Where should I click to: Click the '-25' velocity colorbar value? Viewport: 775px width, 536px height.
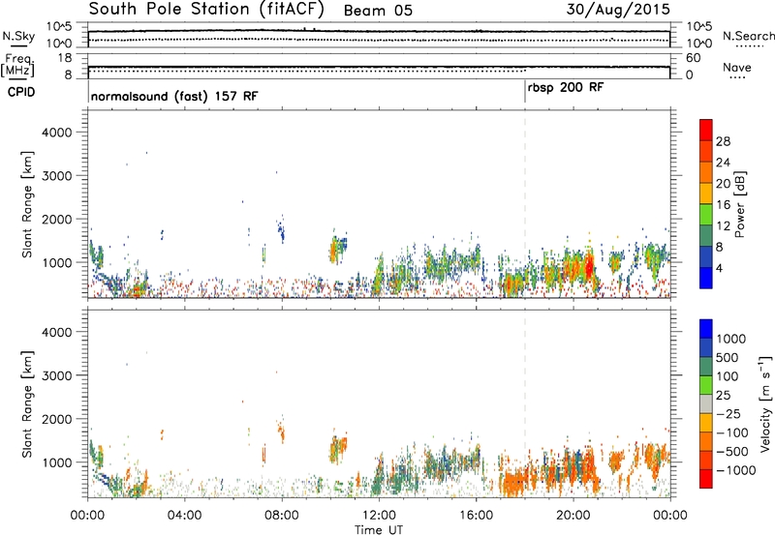(x=729, y=414)
